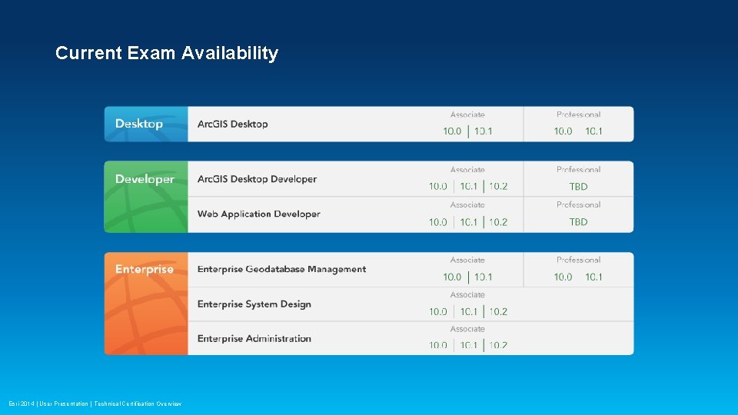
Task: Choose Web Application Developer Associate 10.0
Action: click(x=437, y=222)
